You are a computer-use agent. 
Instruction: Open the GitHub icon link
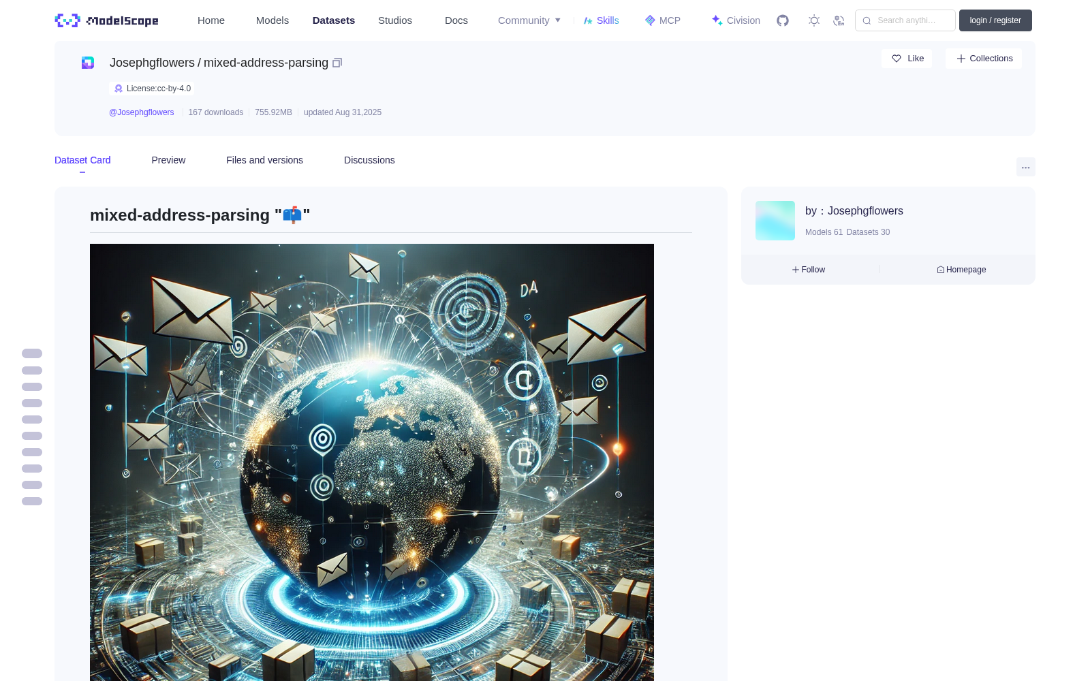click(x=783, y=20)
